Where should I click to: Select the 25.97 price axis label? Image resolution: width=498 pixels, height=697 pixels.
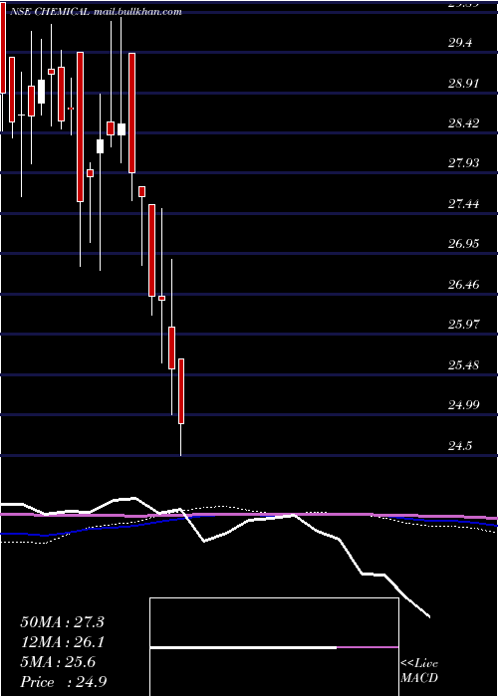[464, 325]
